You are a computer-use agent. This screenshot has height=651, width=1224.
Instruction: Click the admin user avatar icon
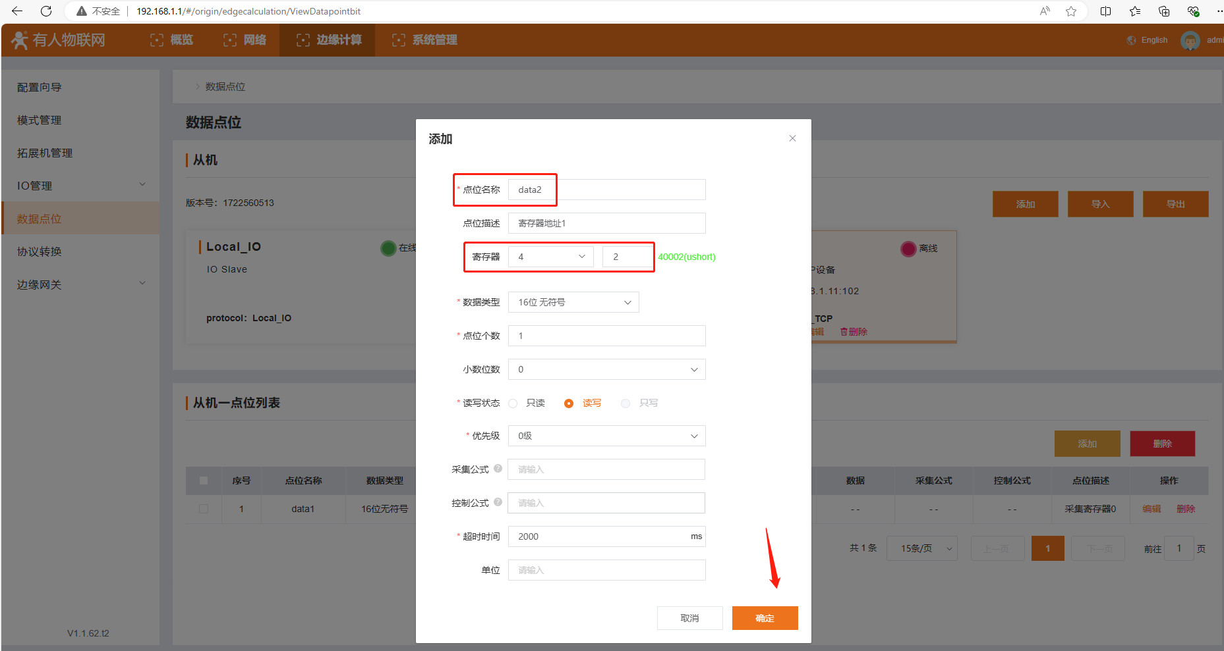coord(1190,41)
